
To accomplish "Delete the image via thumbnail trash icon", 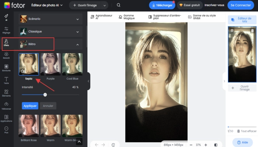I will pyautogui.click(x=252, y=31).
